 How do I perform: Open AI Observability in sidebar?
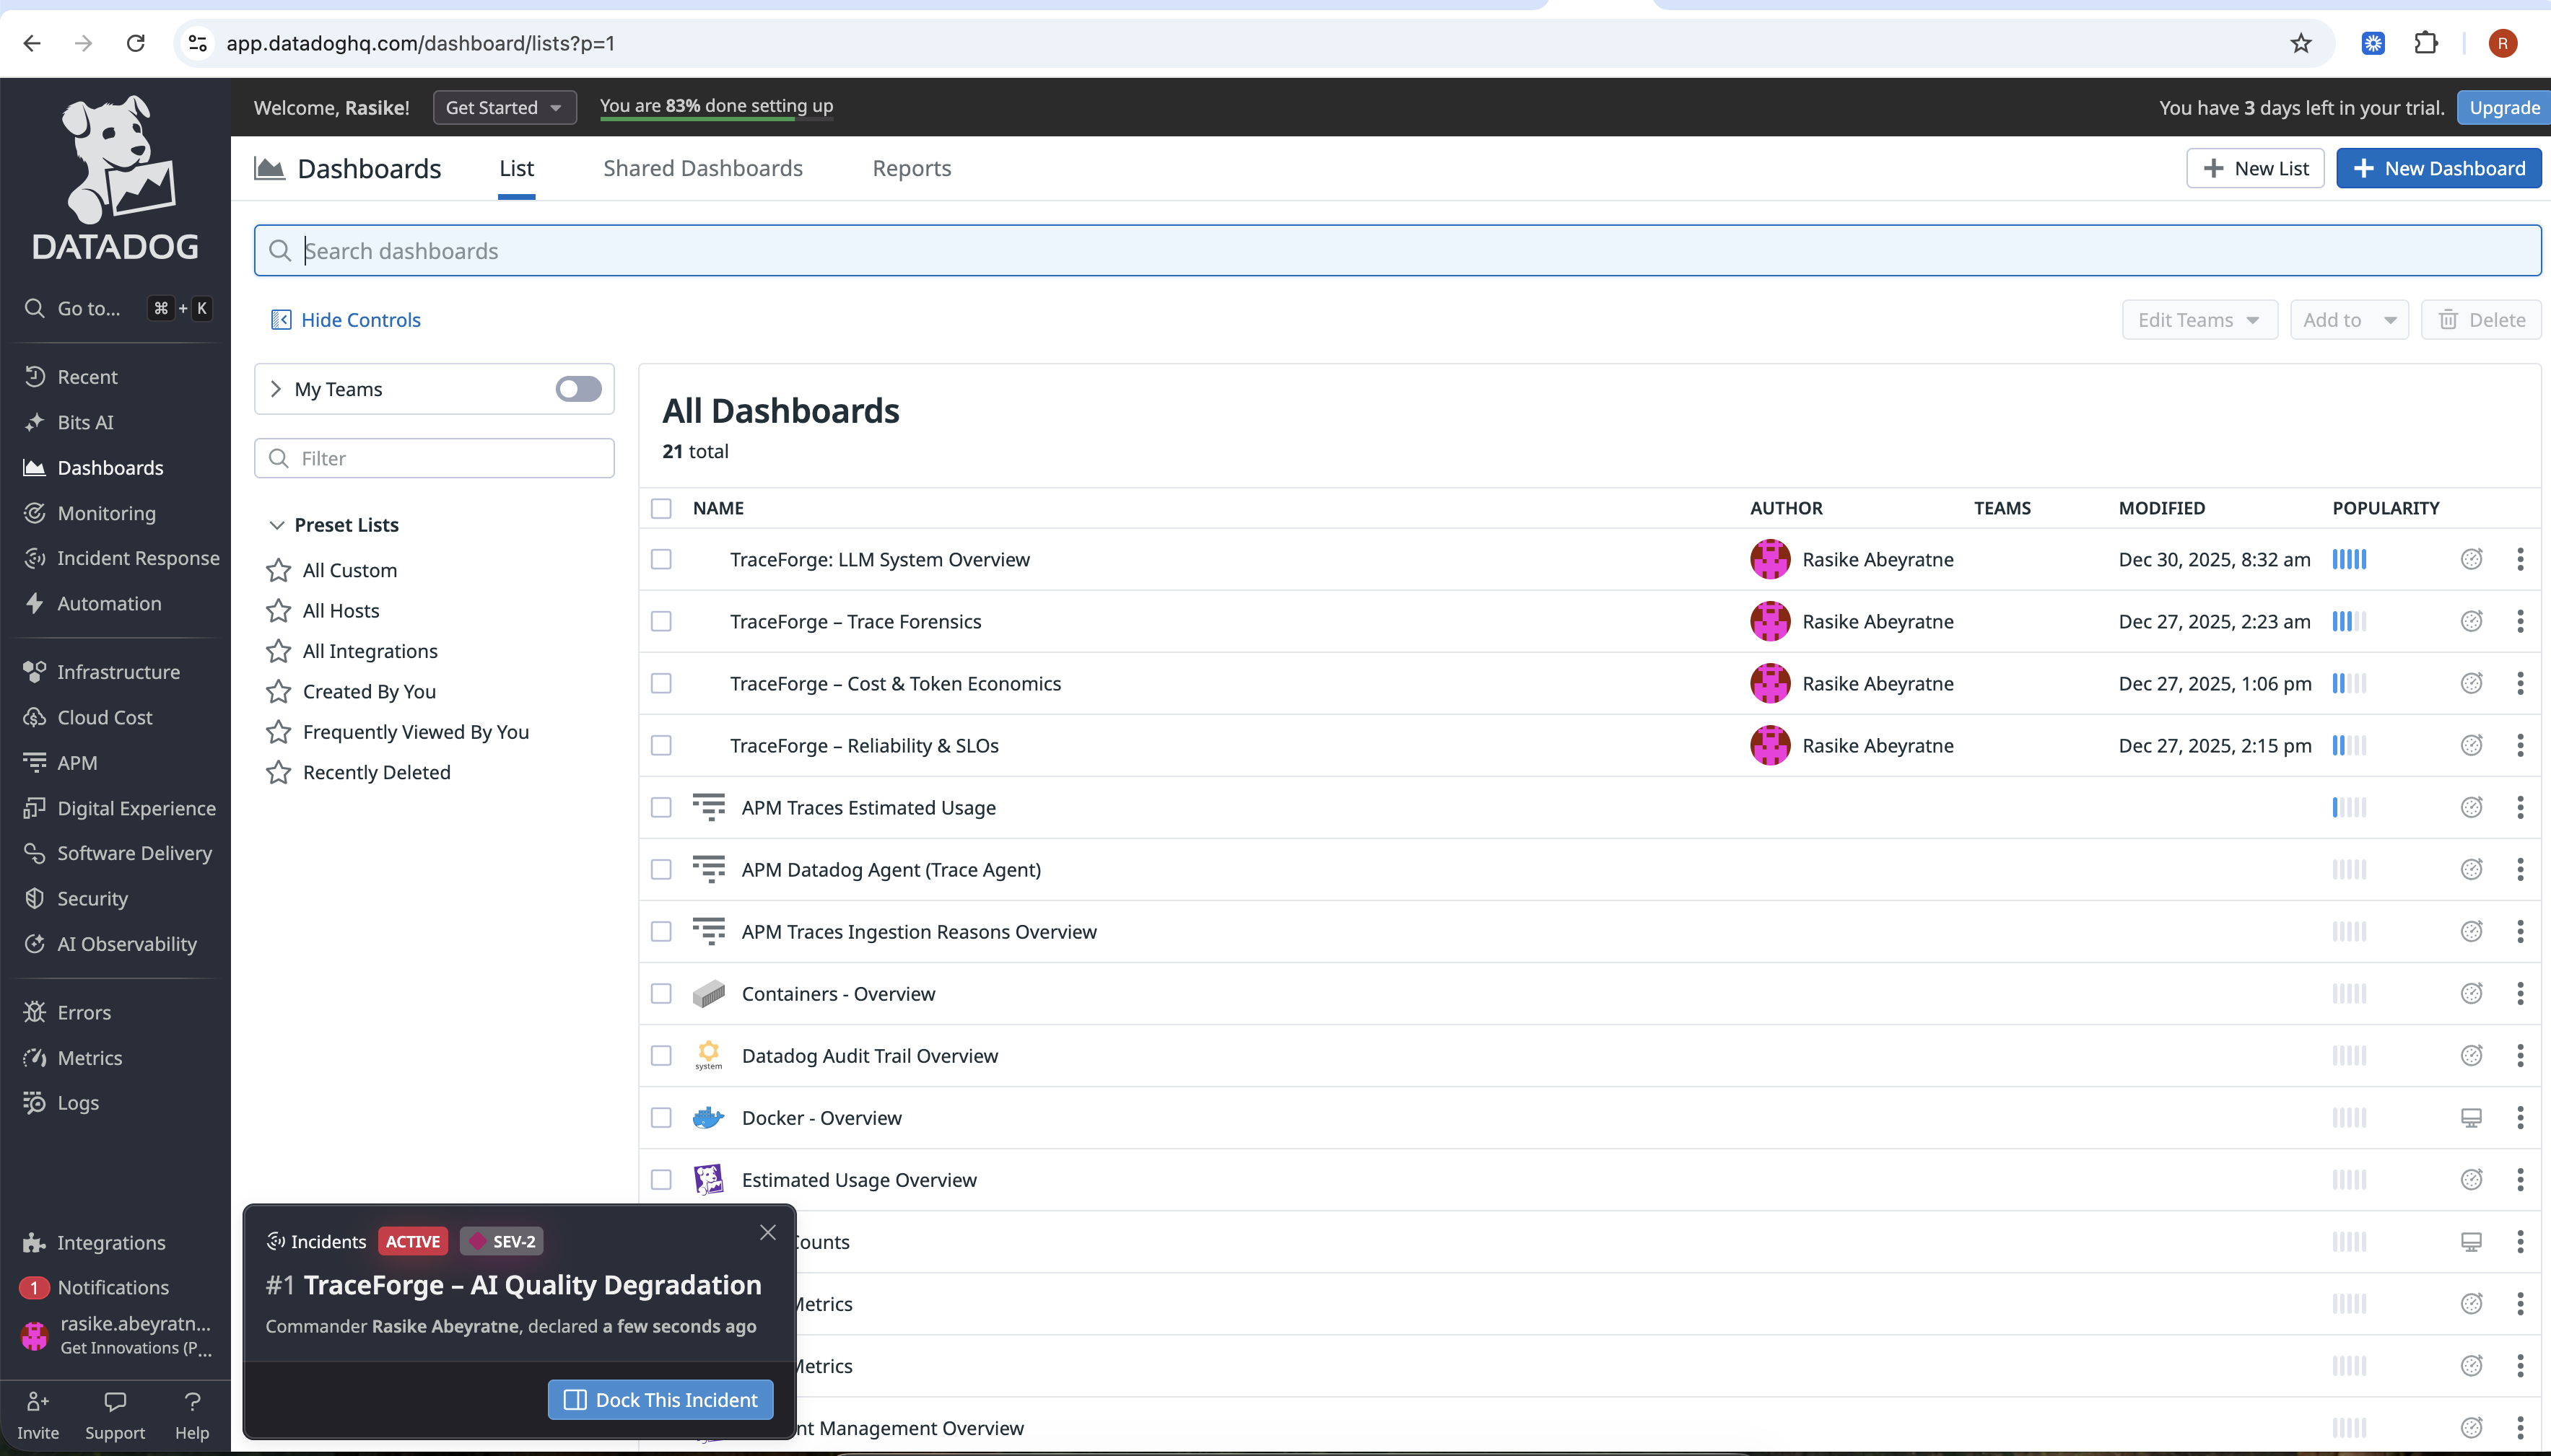[126, 943]
